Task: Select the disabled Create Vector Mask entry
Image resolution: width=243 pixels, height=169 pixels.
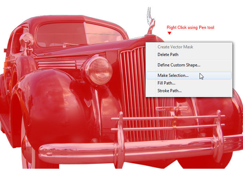Action: pyautogui.click(x=189, y=47)
